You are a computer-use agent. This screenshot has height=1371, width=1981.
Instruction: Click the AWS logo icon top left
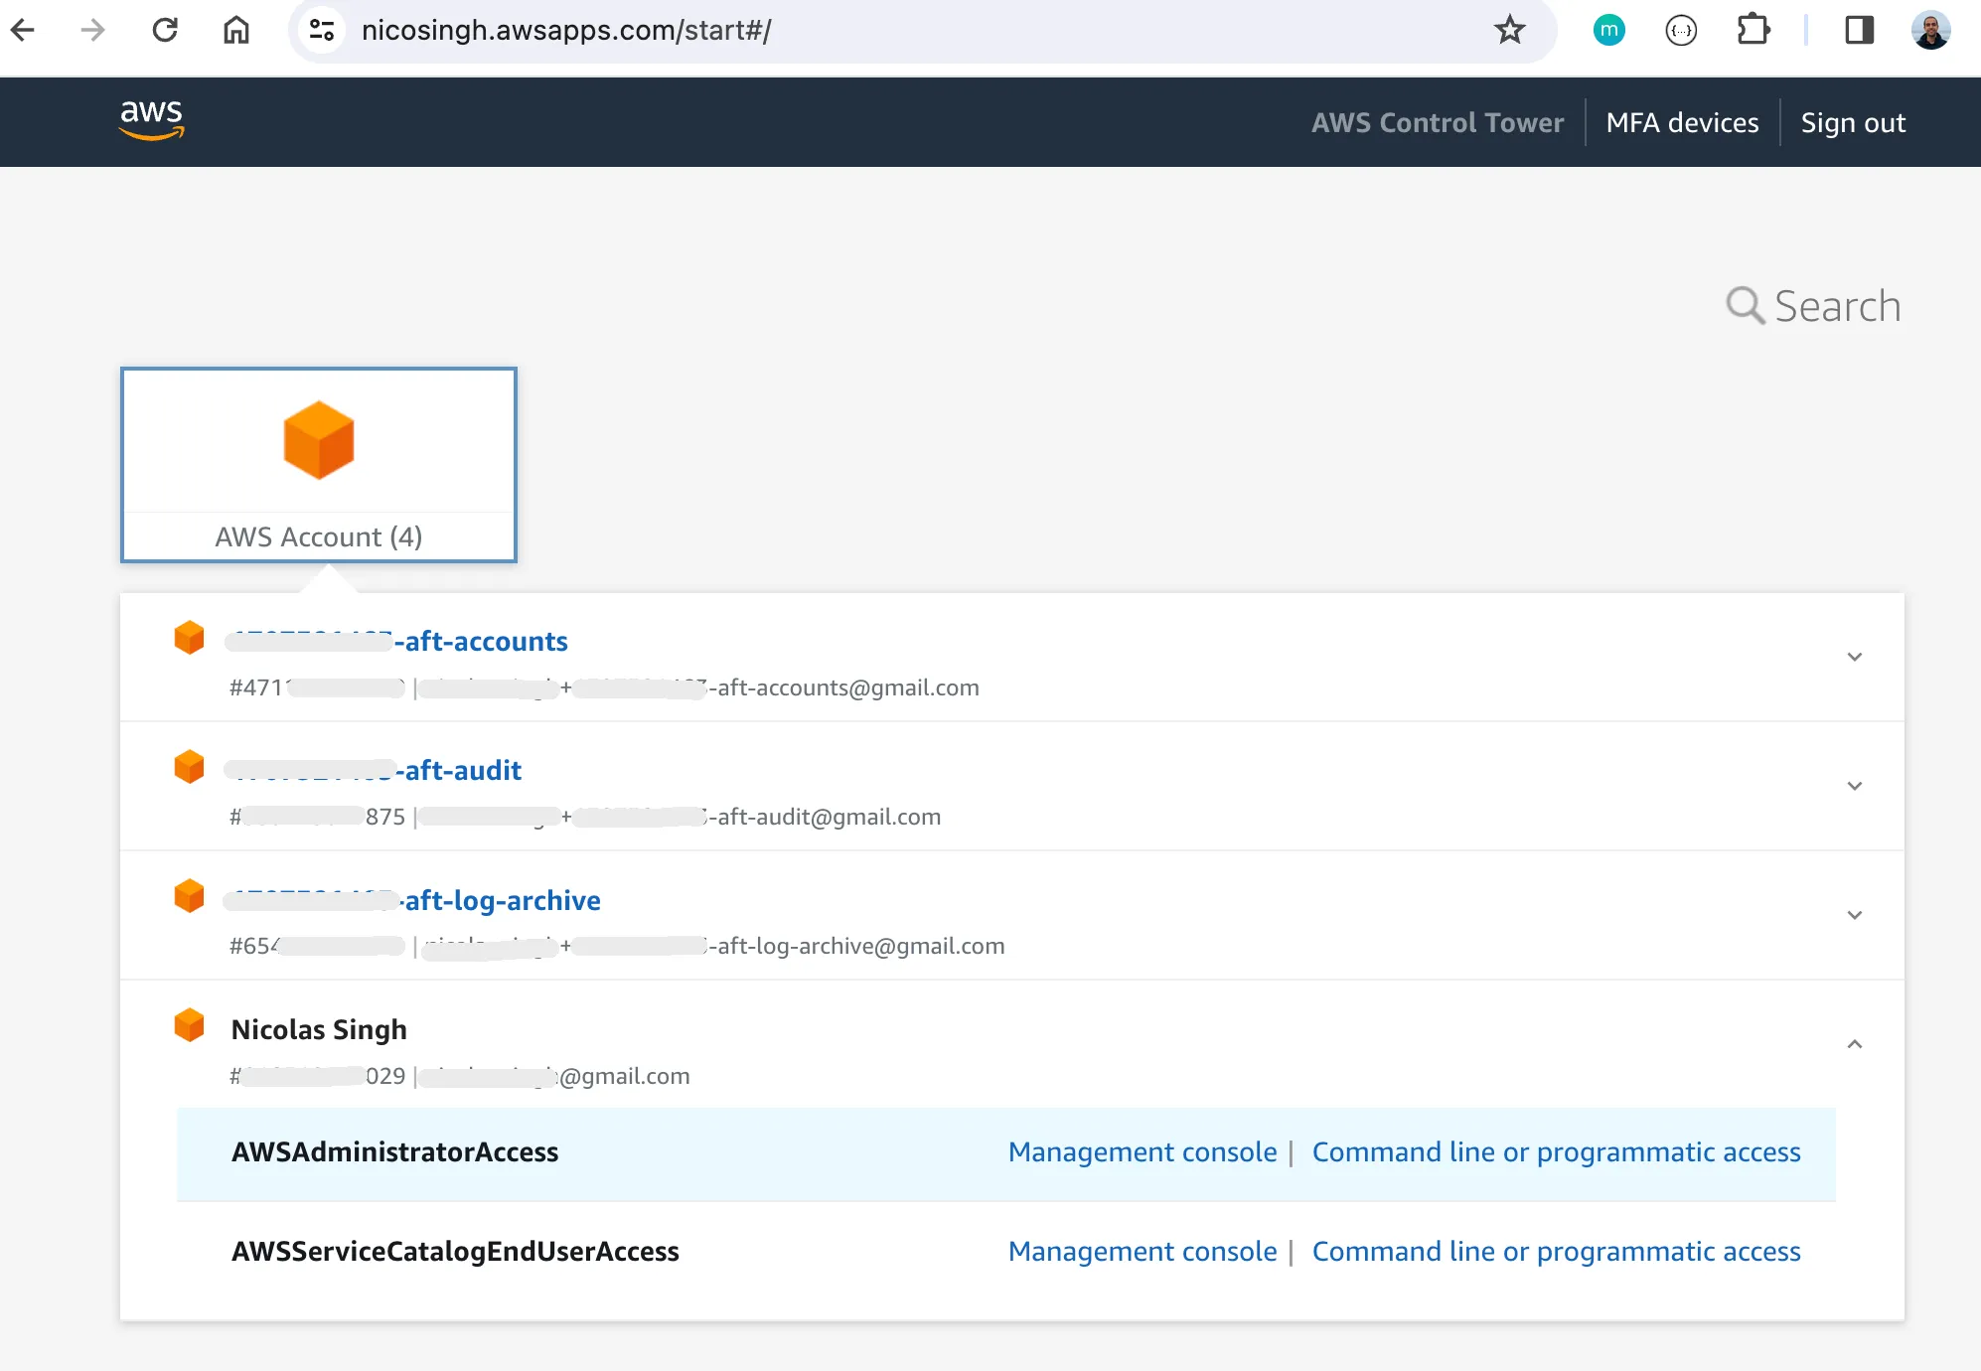tap(151, 120)
